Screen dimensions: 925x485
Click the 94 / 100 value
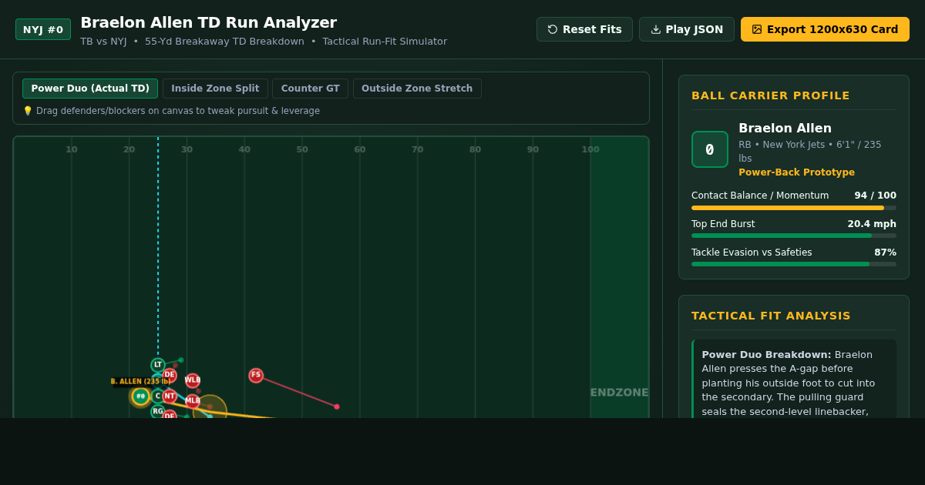click(875, 196)
